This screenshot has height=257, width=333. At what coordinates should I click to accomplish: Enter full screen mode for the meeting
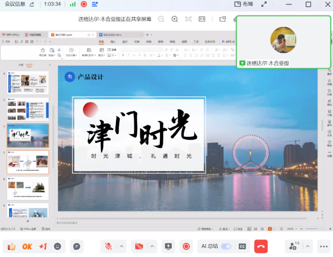[264, 4]
